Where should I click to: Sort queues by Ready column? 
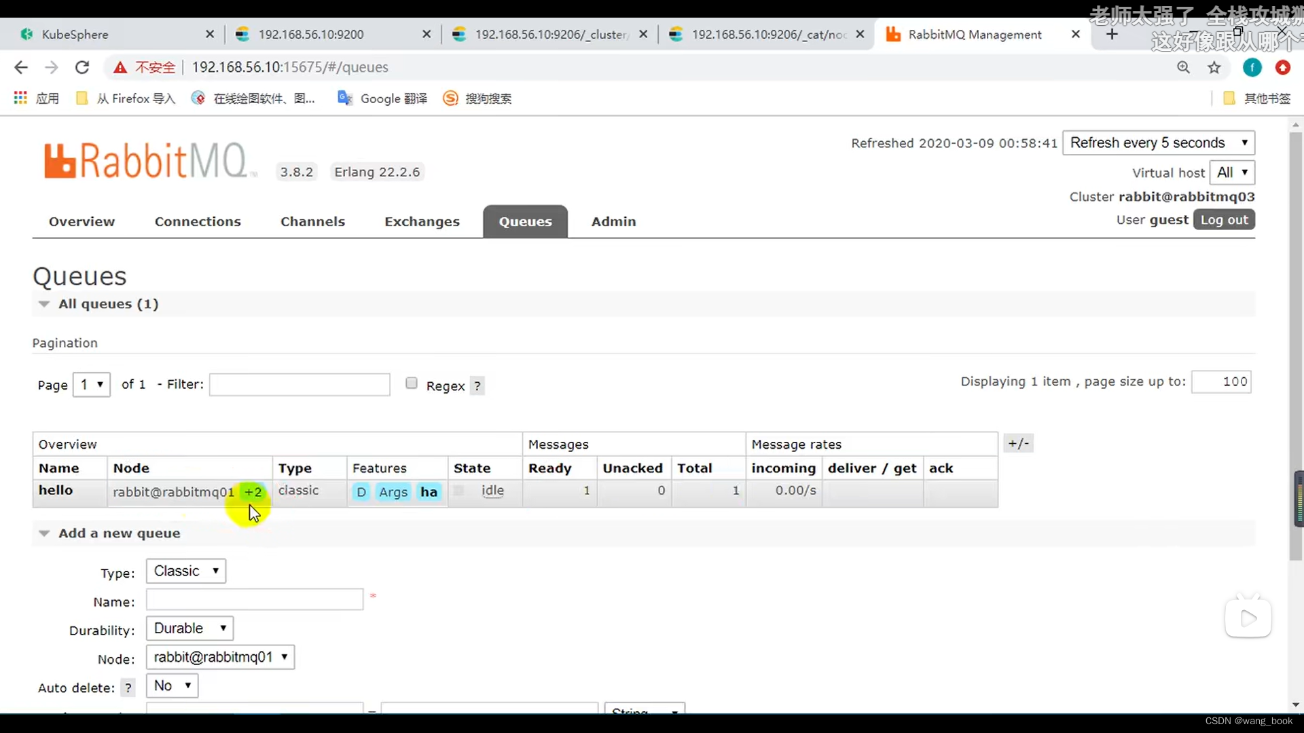coord(550,468)
